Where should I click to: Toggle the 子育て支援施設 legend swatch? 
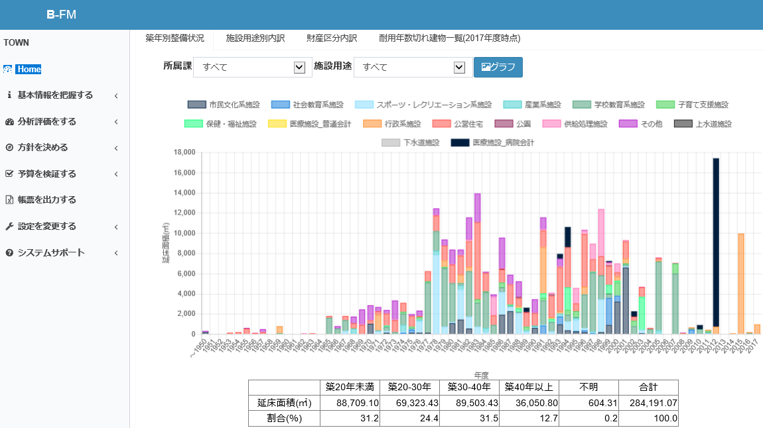click(x=665, y=105)
